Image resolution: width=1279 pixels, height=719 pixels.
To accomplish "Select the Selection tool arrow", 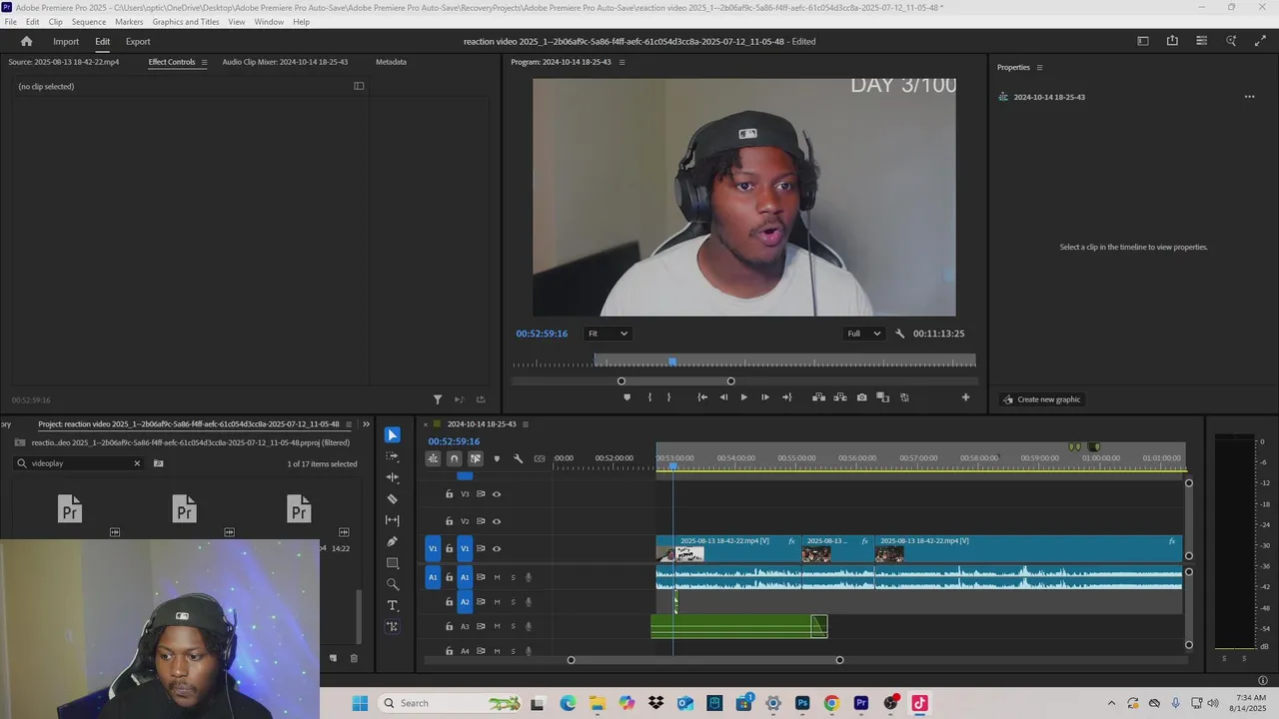I will [x=392, y=435].
